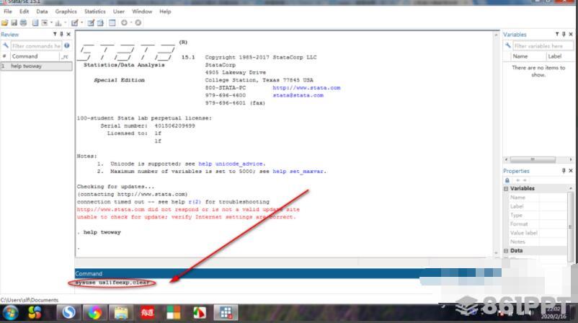Open the Edit menu
The height and width of the screenshot is (323, 578).
tap(24, 12)
